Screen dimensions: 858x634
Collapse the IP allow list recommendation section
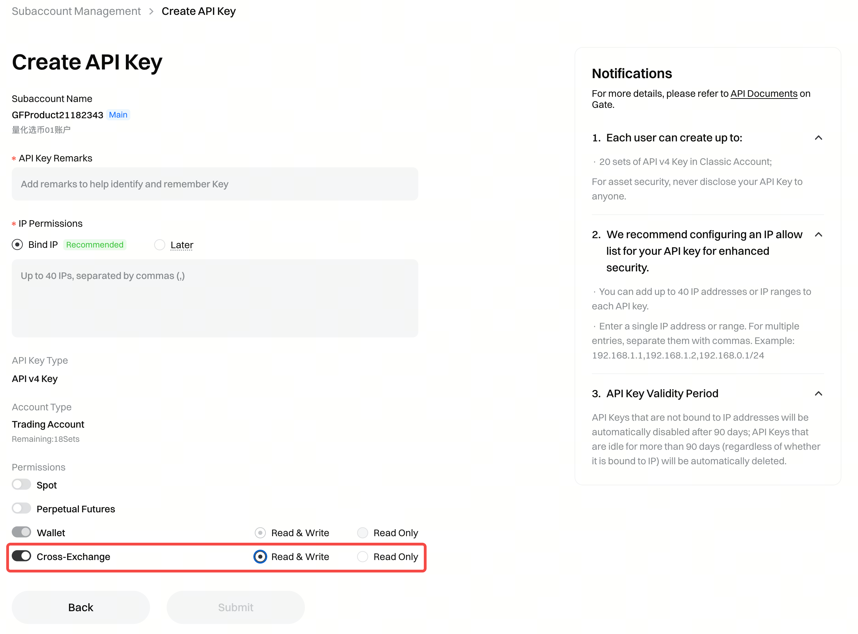pyautogui.click(x=819, y=234)
